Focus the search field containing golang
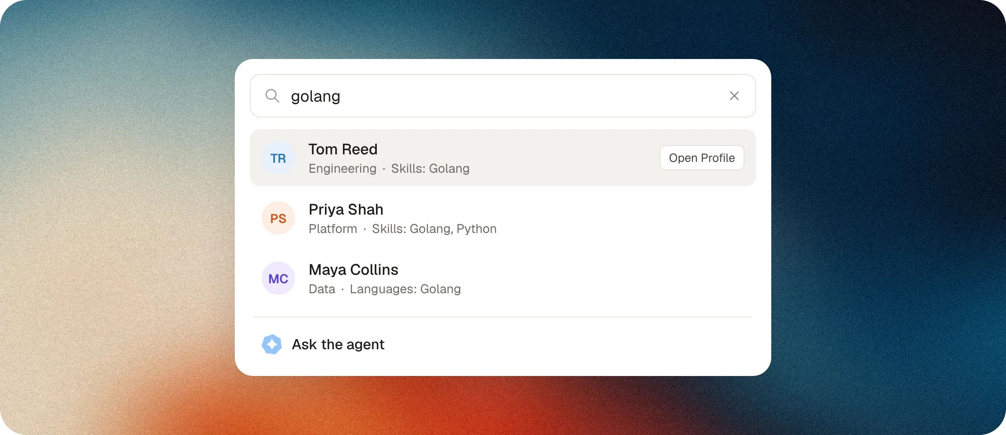The height and width of the screenshot is (435, 1006). click(503, 96)
